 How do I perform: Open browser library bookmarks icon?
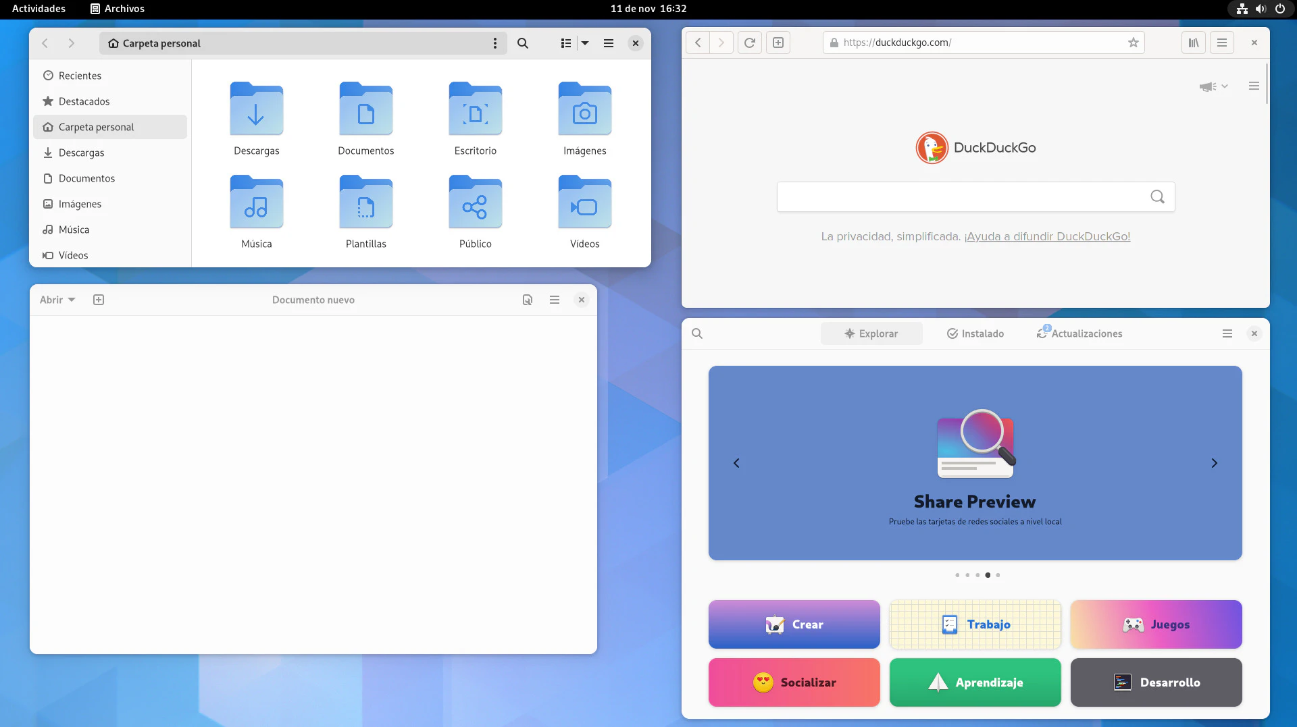coord(1194,43)
